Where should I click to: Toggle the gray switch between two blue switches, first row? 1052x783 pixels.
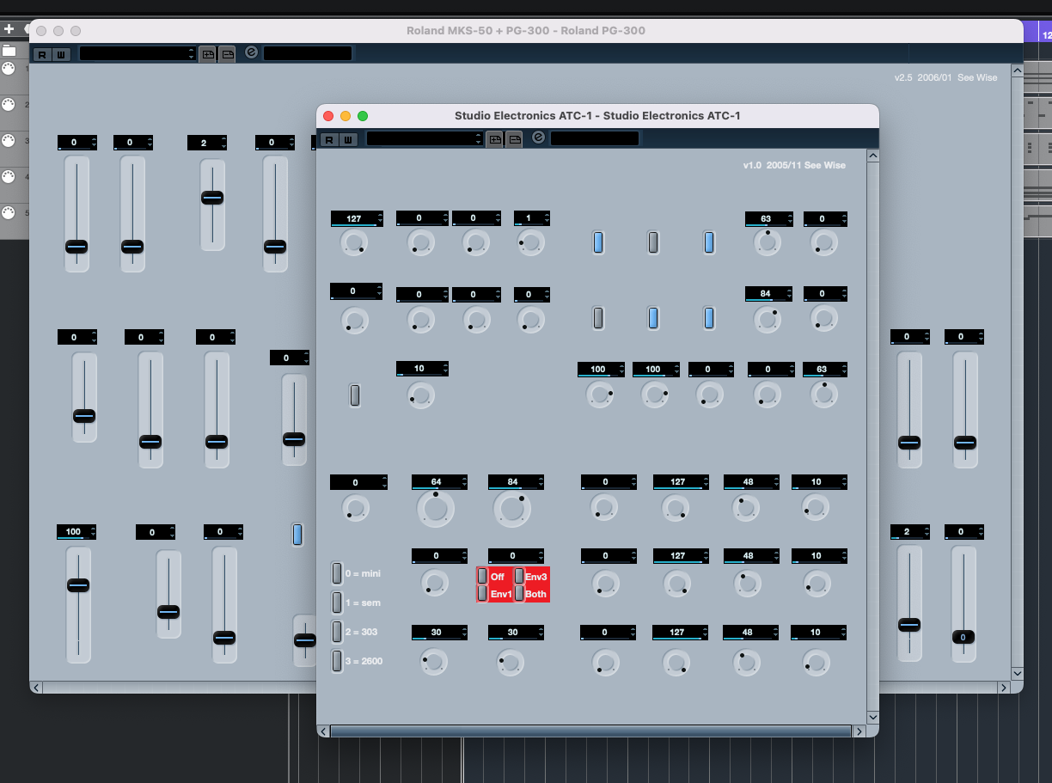click(x=653, y=242)
